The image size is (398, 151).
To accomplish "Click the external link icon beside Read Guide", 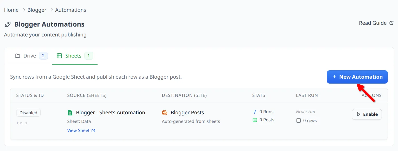I will point(391,23).
